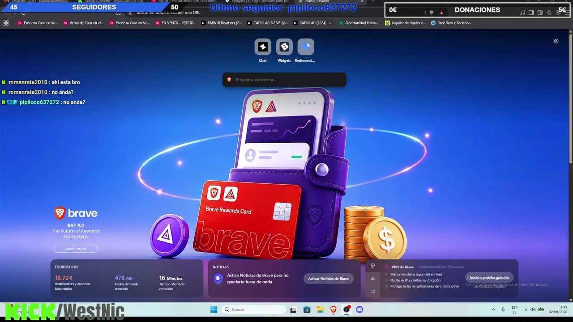The image size is (573, 322).
Task: Click the Learn more button under BAT 4.0
Action: pos(76,249)
